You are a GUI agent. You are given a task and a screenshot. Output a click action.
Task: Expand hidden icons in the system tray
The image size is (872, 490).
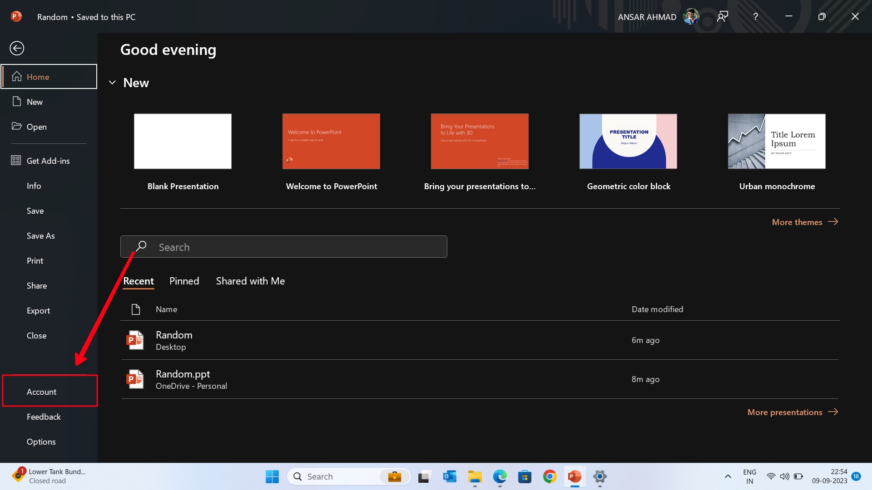coord(728,477)
